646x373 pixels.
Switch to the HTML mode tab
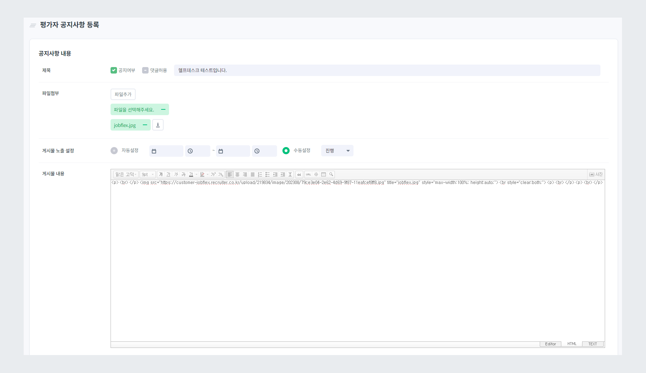pos(572,344)
